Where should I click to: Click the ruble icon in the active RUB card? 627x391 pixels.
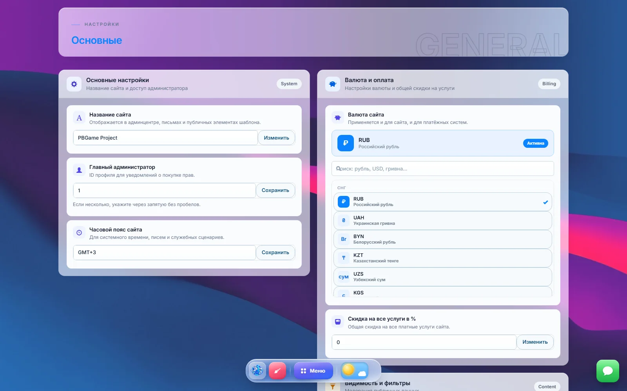(345, 143)
